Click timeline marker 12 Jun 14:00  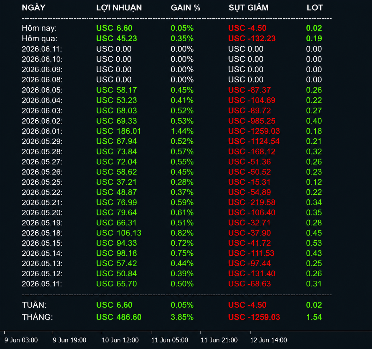tap(269, 340)
